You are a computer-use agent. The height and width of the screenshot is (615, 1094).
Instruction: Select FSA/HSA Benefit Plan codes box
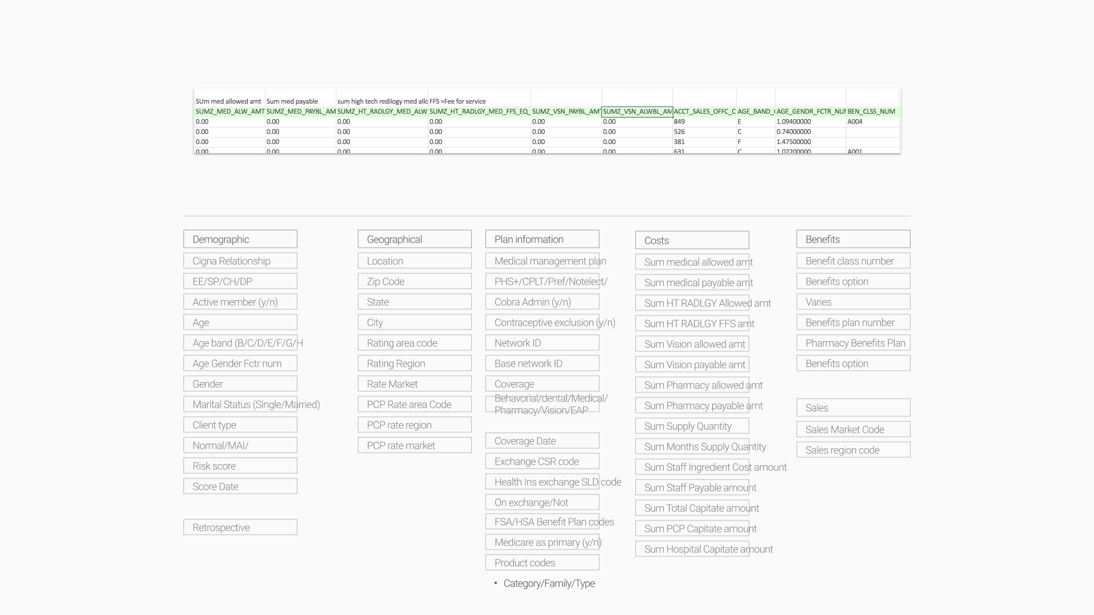click(x=542, y=522)
